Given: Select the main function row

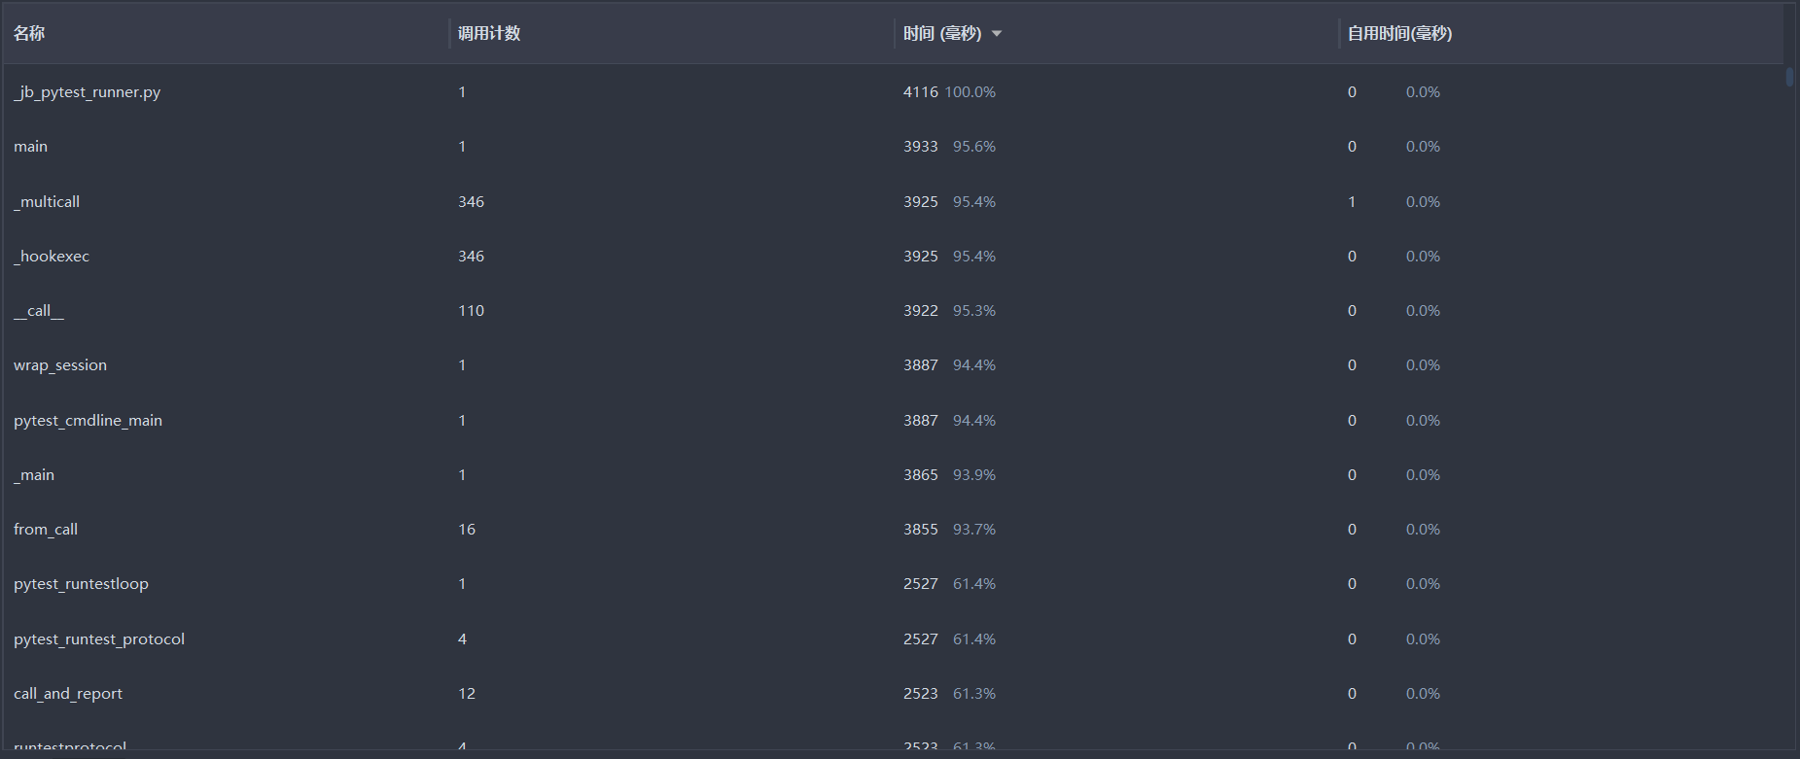Looking at the screenshot, I should 31,147.
